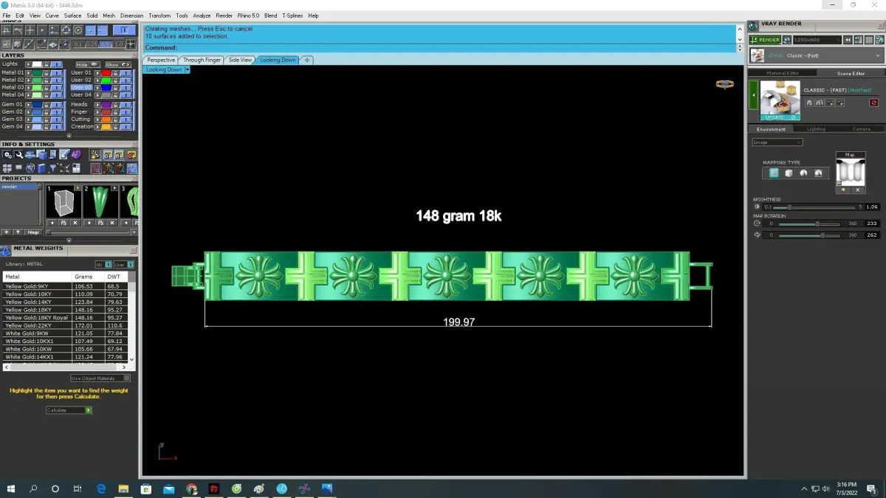
Task: Open the Camera tab in Vray Render
Action: [x=862, y=129]
